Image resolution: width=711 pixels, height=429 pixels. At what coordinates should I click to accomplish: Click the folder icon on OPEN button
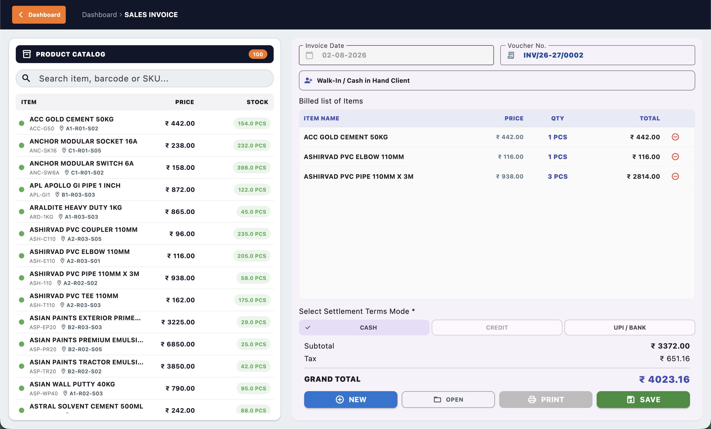(x=438, y=400)
